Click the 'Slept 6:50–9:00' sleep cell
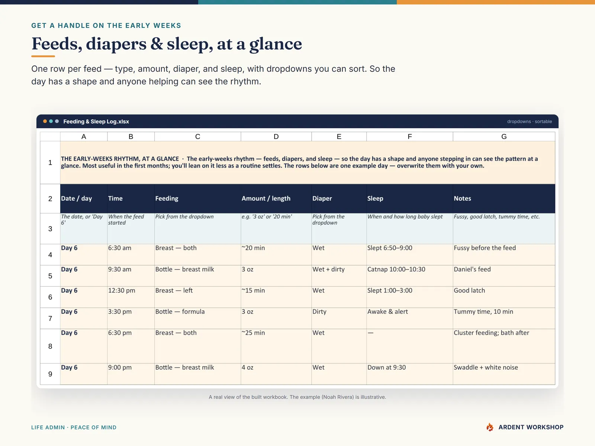595x446 pixels. pos(410,255)
